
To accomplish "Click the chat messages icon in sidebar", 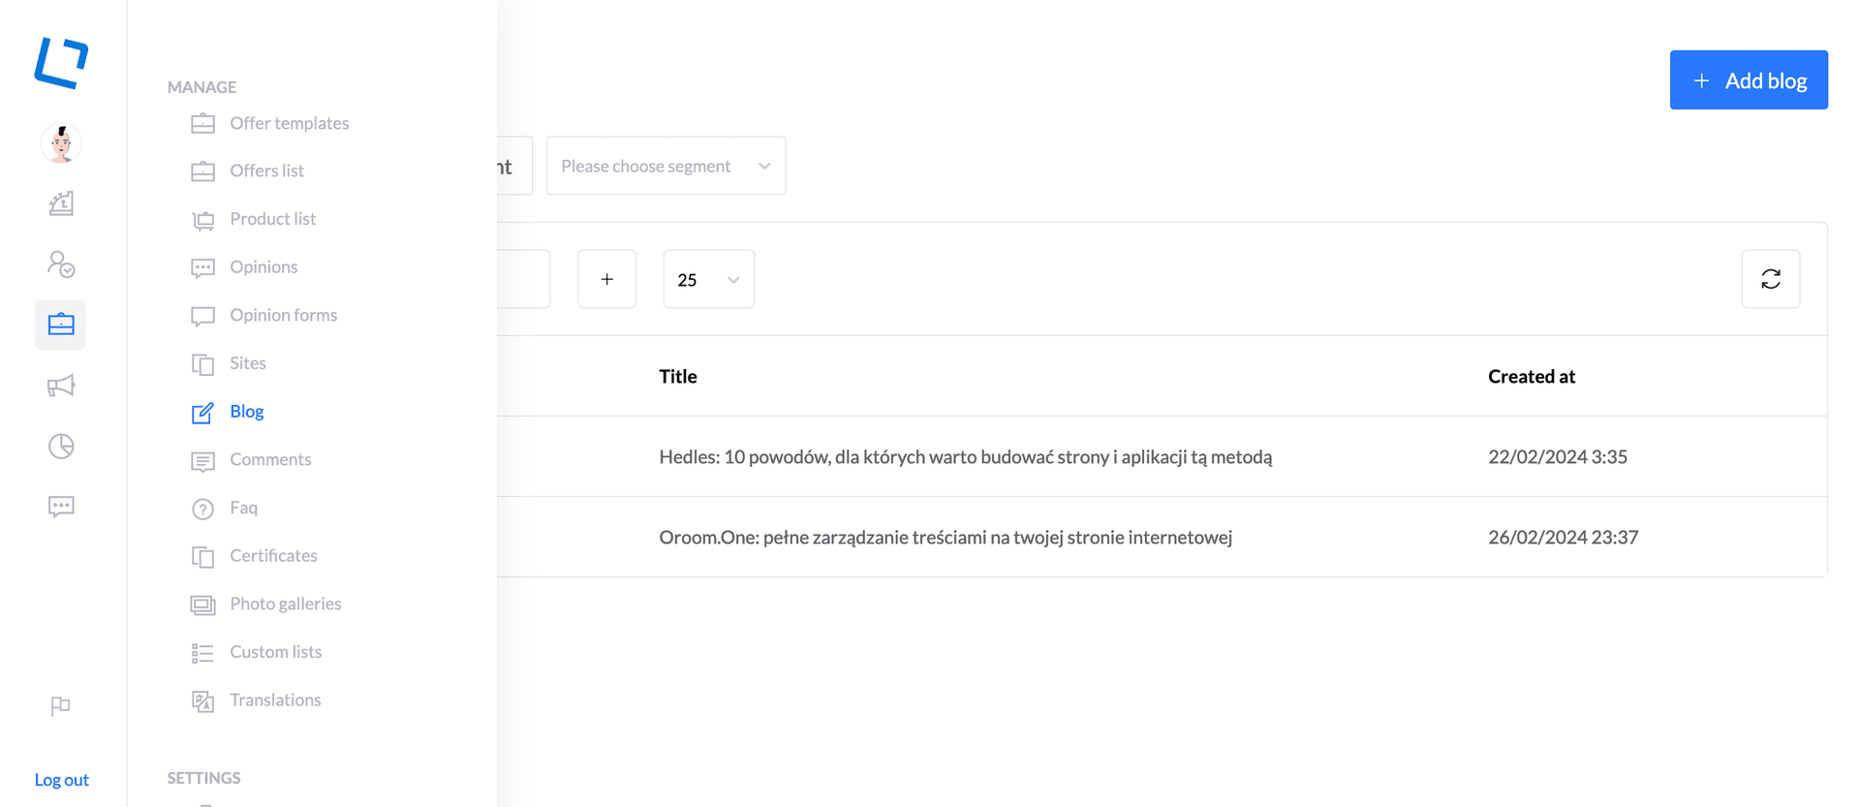I will 60,507.
